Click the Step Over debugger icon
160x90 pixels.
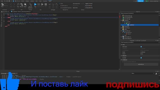(53, 4)
